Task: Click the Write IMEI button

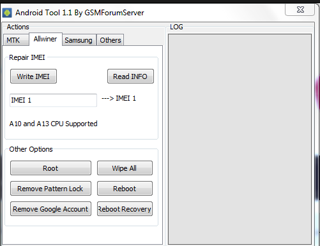Action: tap(33, 76)
